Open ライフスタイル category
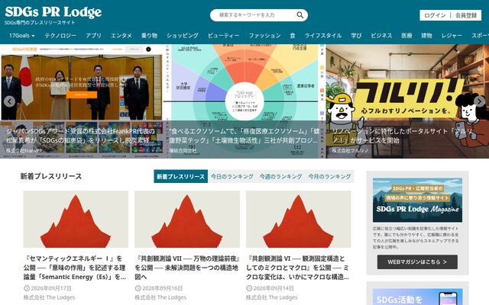This screenshot has height=305, width=489. (323, 36)
